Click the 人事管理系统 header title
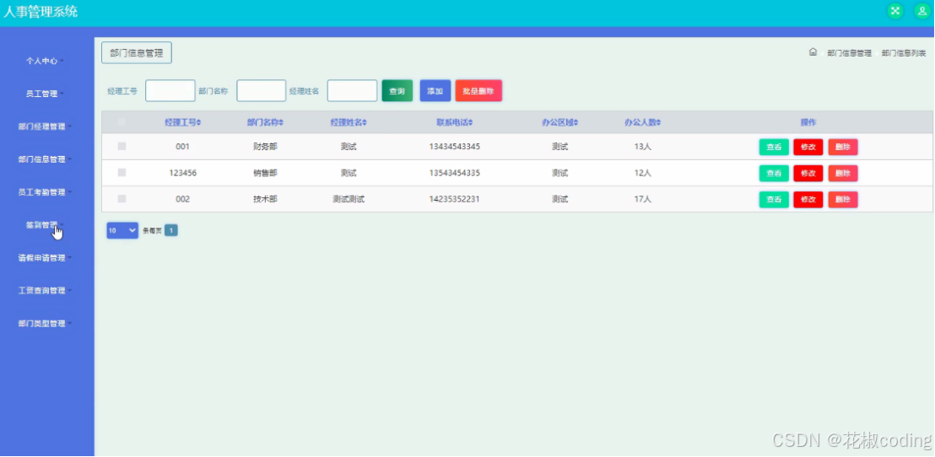 point(41,11)
